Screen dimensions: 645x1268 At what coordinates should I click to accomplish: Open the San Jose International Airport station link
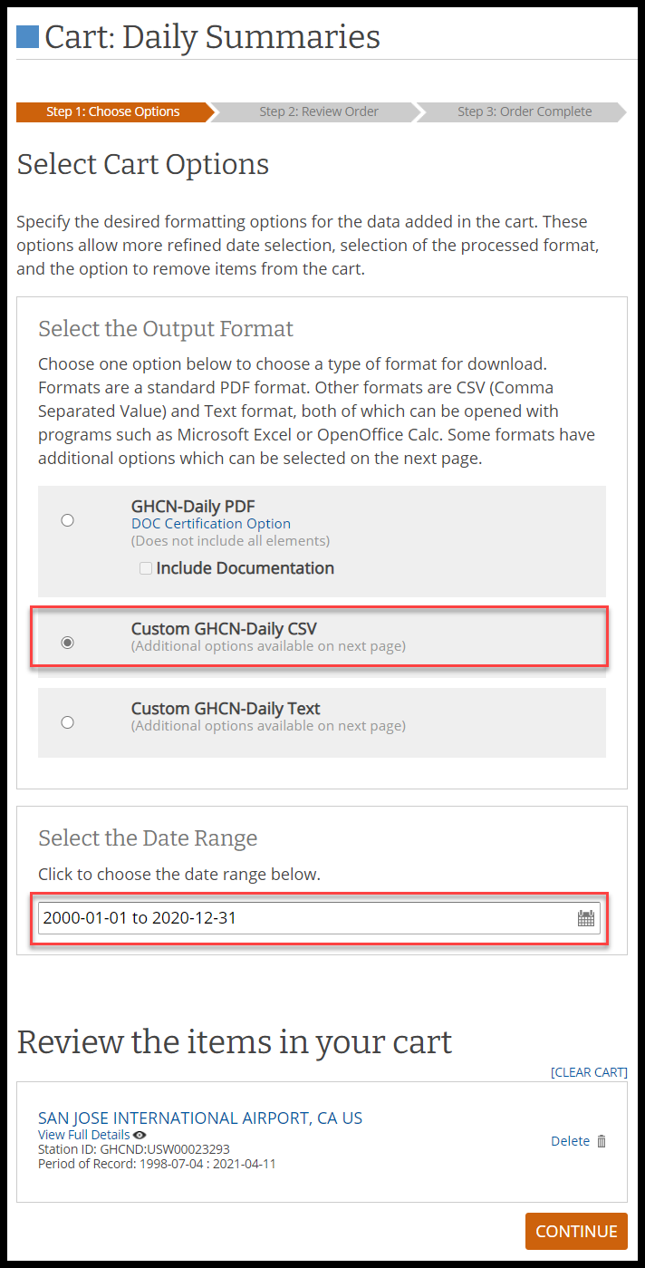(x=200, y=1118)
